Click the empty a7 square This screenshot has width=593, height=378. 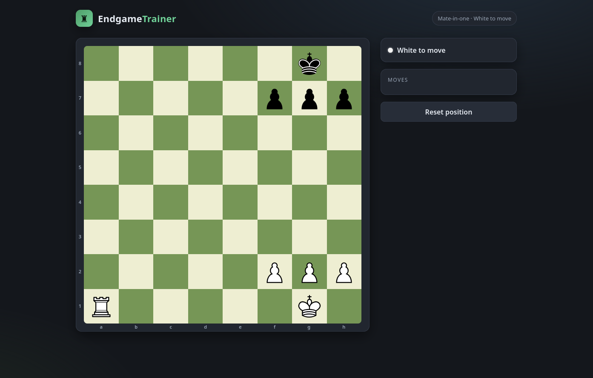pos(101,98)
